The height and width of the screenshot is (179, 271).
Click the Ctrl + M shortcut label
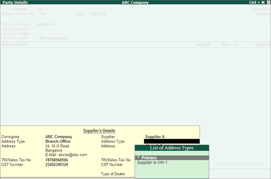(x=257, y=2)
